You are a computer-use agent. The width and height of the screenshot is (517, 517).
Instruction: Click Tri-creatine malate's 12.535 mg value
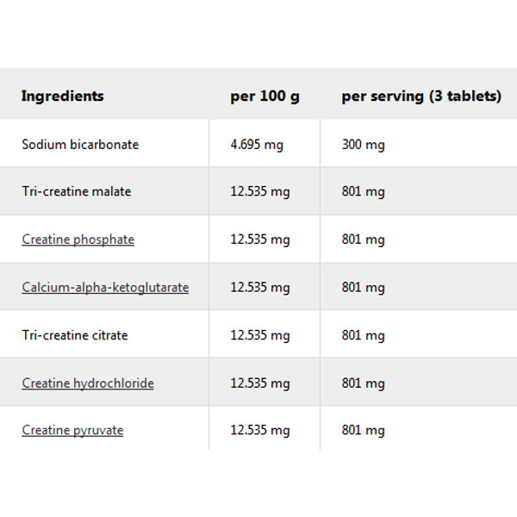click(260, 191)
